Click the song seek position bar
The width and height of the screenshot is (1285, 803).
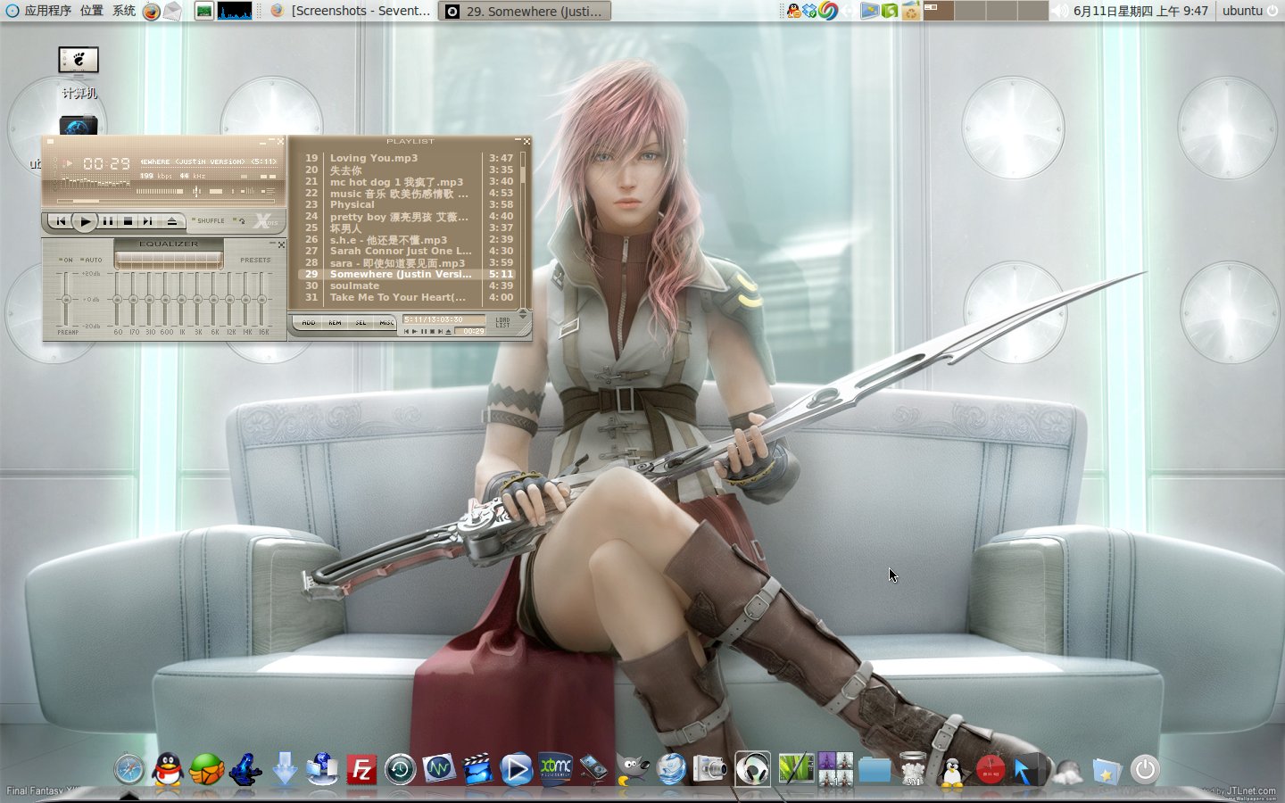tap(167, 201)
